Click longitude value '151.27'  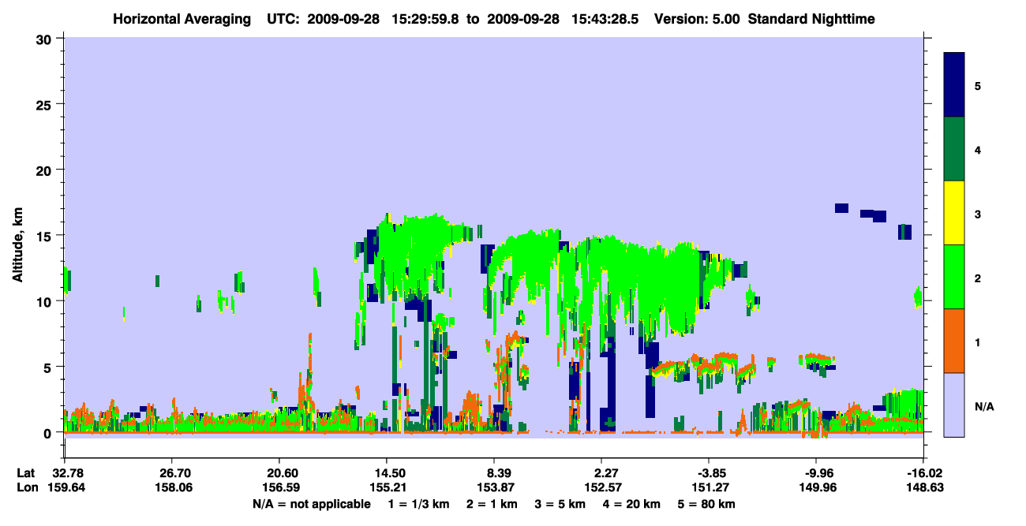[709, 488]
